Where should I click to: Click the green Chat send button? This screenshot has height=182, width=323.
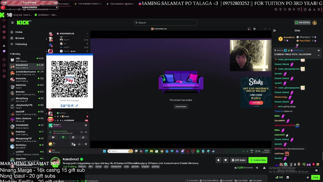pos(315,177)
